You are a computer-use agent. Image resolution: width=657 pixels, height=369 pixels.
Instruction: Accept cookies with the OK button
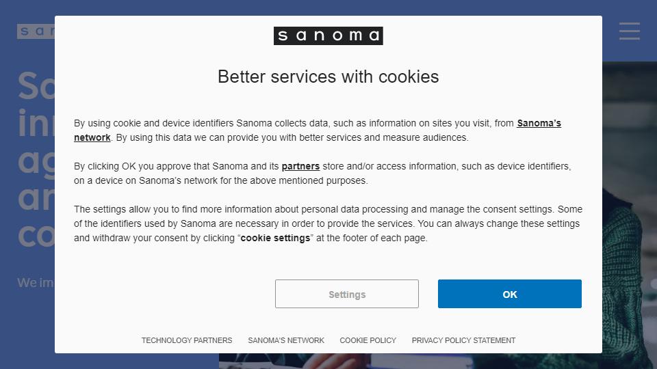coord(509,294)
